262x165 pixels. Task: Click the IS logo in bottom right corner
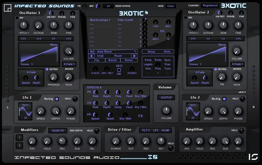(253, 157)
